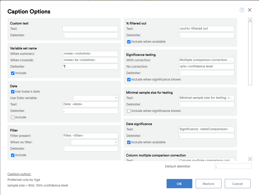Disable Include when significance shown for Significance testing
The height and width of the screenshot is (195, 259).
tap(129, 79)
